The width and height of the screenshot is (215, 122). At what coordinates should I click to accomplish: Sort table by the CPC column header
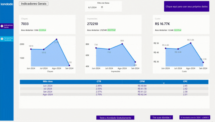coord(185,82)
